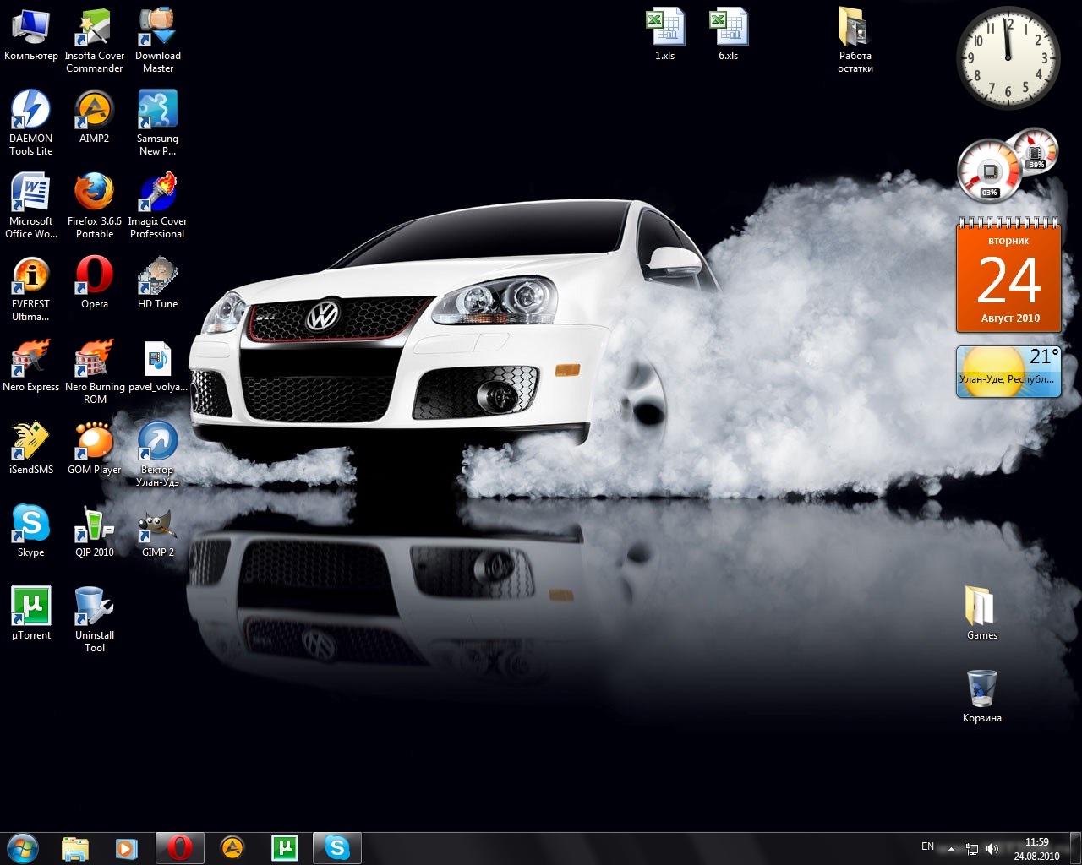This screenshot has height=865, width=1082.
Task: Switch to Skype from the taskbar
Action: 336,848
